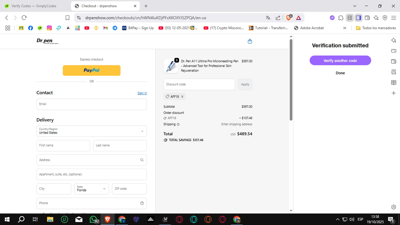Open the Binance bookmark icon
This screenshot has width=400, height=225.
96,28
